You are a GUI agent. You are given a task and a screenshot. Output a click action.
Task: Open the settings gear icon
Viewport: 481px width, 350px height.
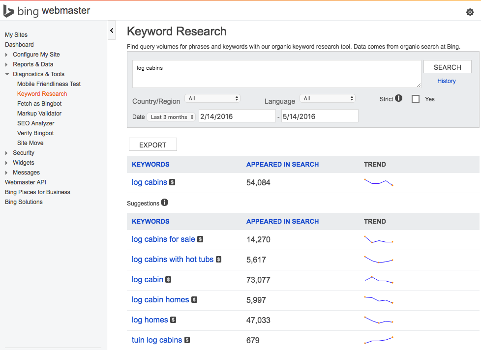coord(470,12)
